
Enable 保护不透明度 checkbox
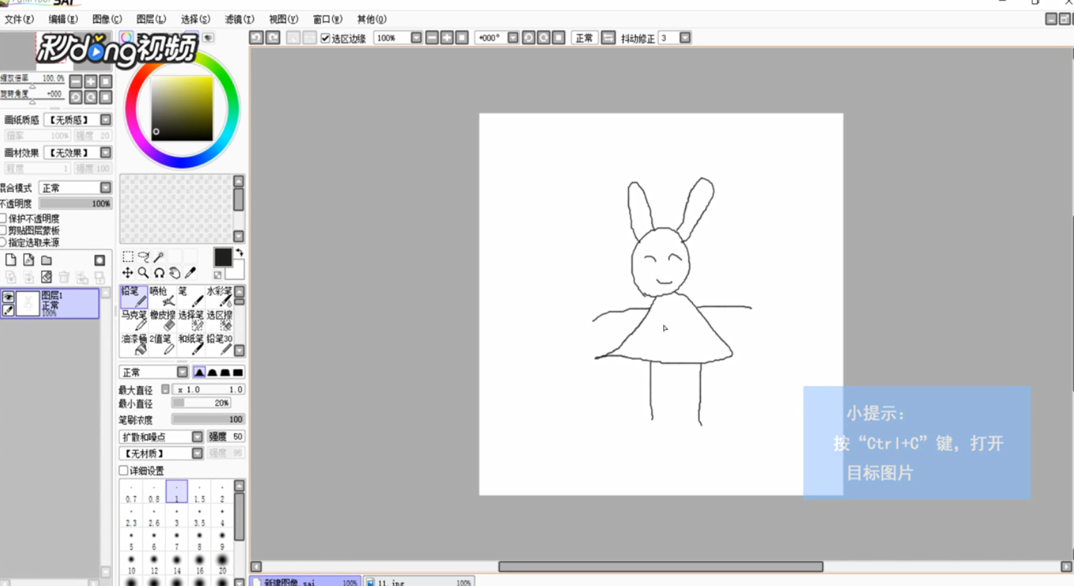pos(3,219)
